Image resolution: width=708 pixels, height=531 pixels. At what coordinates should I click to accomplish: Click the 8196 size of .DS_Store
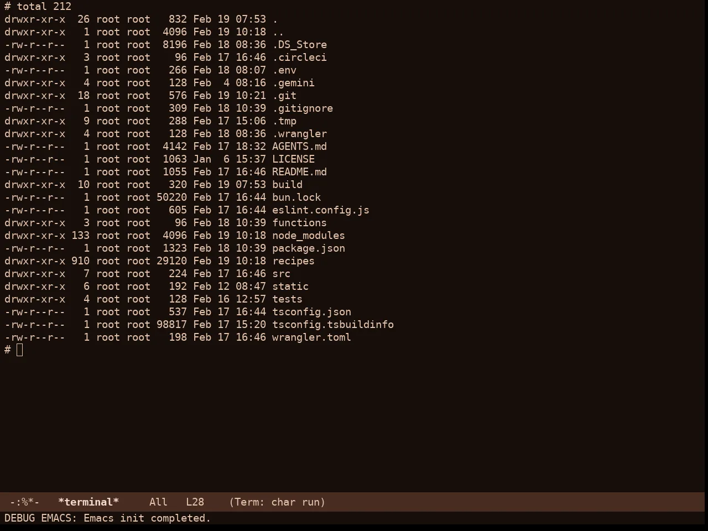tap(175, 45)
